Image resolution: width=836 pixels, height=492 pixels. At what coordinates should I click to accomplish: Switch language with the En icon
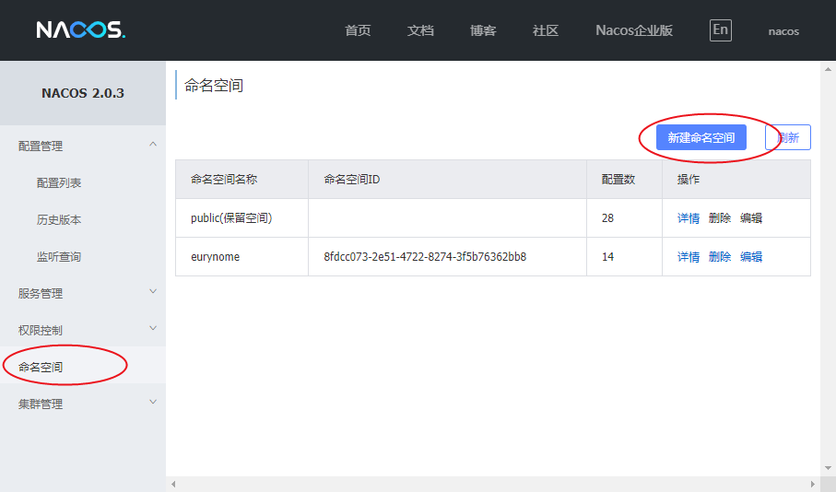720,30
